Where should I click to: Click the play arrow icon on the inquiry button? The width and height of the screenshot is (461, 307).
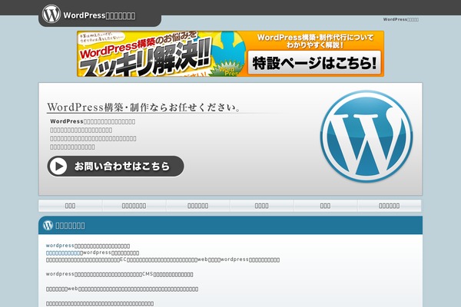(58, 167)
